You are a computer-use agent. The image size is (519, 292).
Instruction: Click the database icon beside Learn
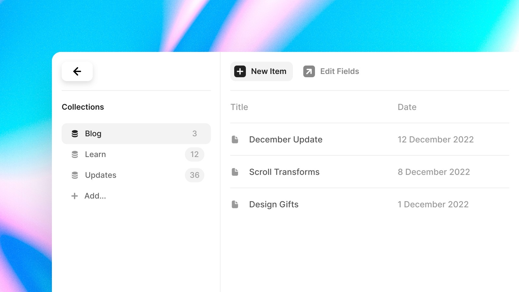(75, 154)
